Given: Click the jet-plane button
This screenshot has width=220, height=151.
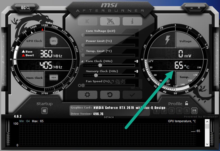Looking at the screenshot, I should [x=110, y=21].
